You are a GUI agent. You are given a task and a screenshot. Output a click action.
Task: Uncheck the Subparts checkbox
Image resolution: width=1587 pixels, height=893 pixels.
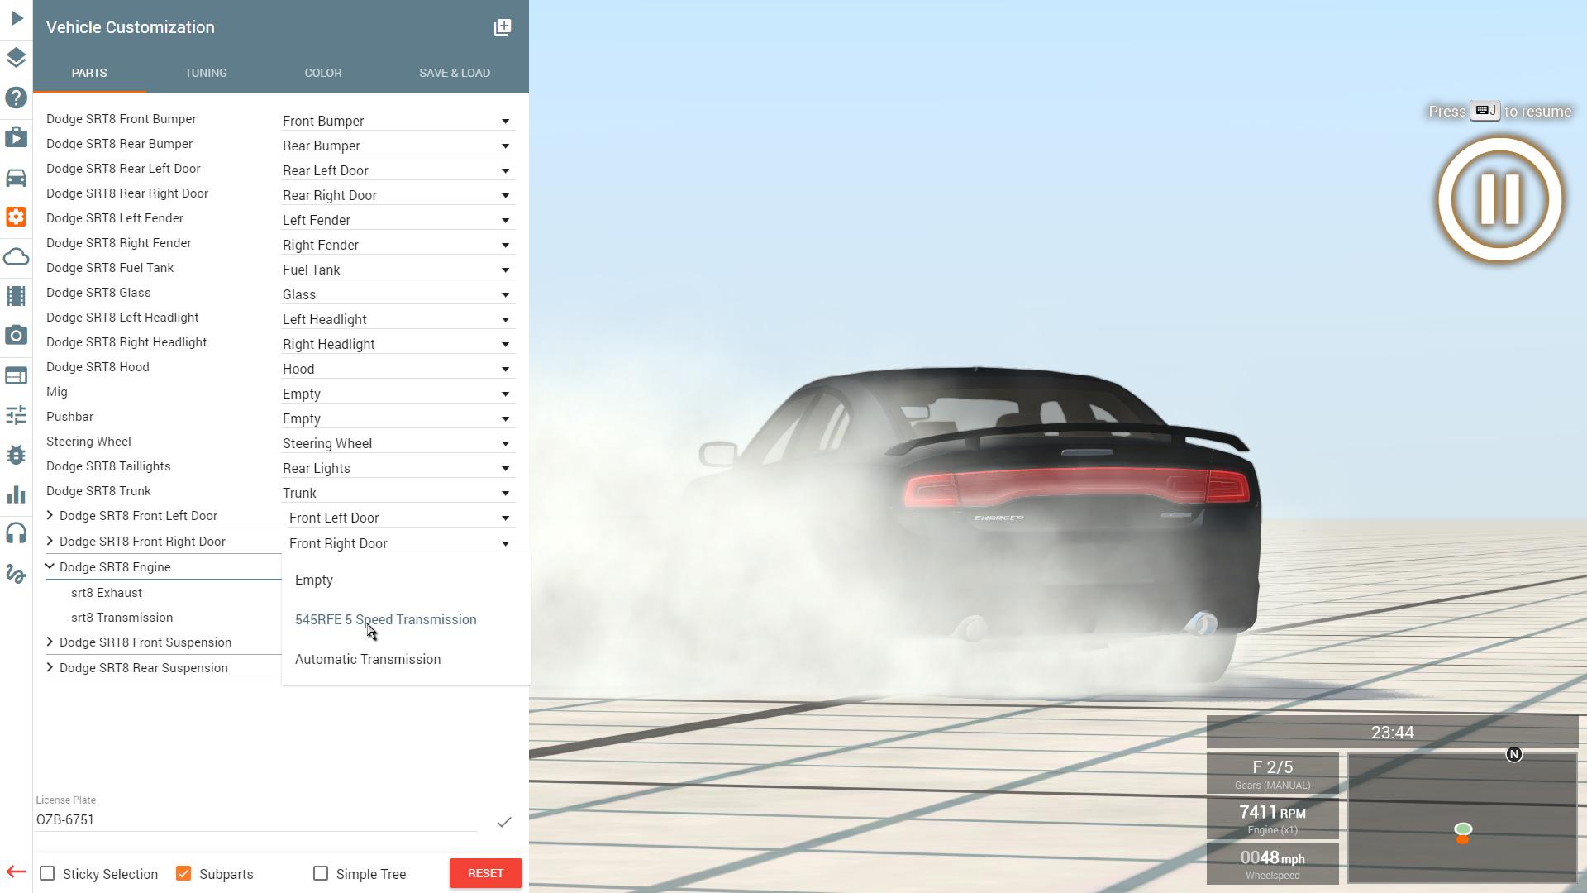pyautogui.click(x=184, y=874)
